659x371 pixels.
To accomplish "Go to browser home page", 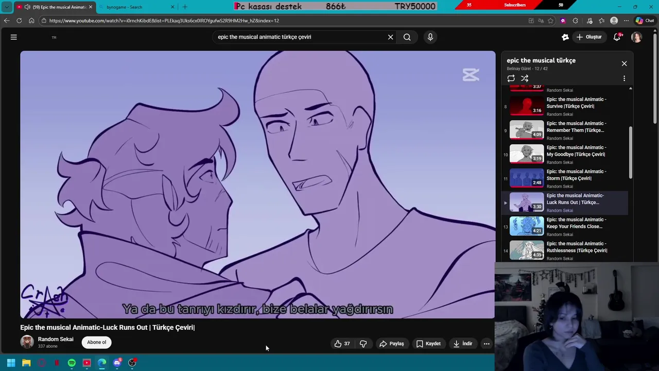I will pos(31,21).
